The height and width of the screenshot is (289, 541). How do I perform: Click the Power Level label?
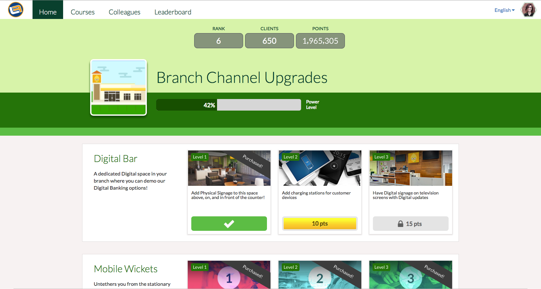[313, 104]
